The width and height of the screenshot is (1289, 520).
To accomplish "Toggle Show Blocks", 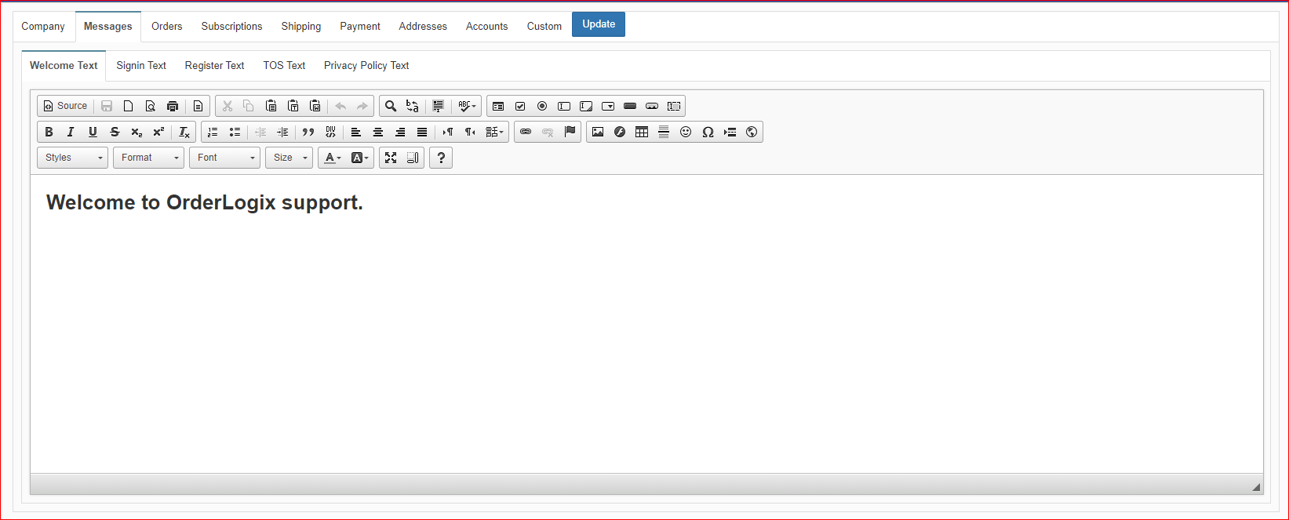I will [413, 158].
